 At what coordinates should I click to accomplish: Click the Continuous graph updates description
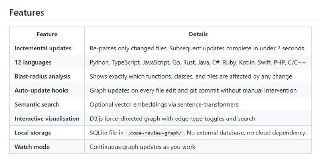click(142, 147)
